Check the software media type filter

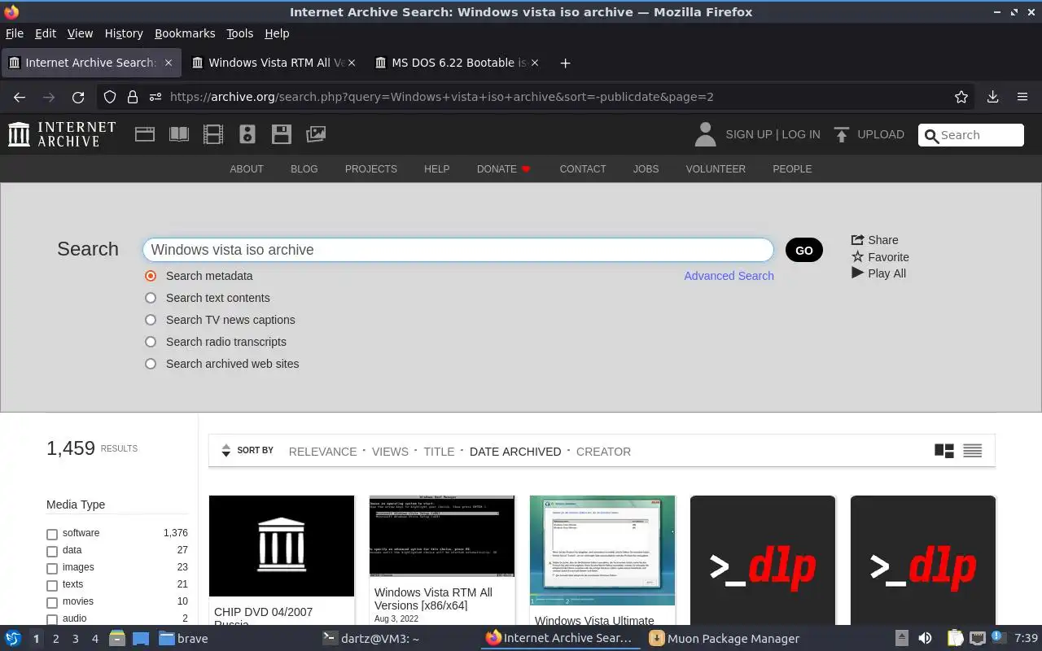tap(52, 535)
